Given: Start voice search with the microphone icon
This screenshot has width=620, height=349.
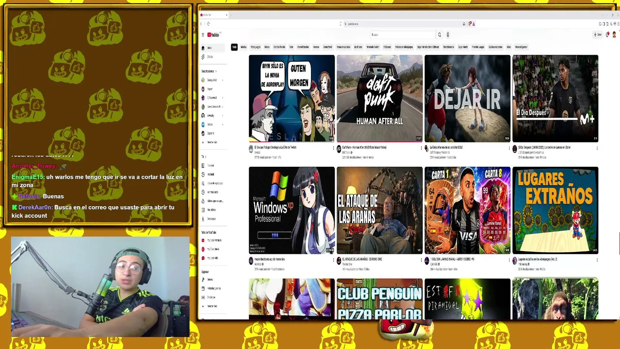Looking at the screenshot, I should tap(448, 35).
